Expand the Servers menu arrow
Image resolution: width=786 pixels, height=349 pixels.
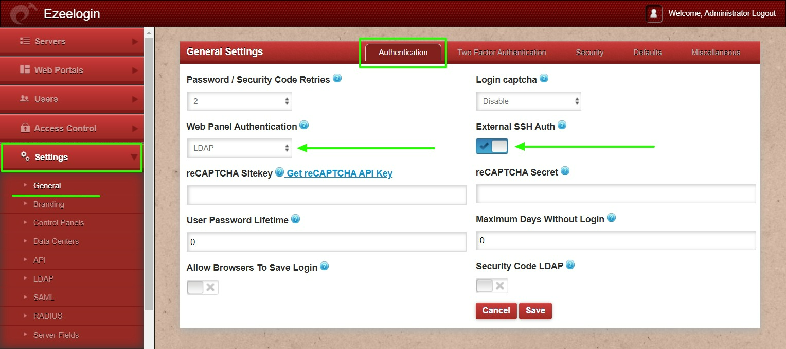click(x=135, y=41)
